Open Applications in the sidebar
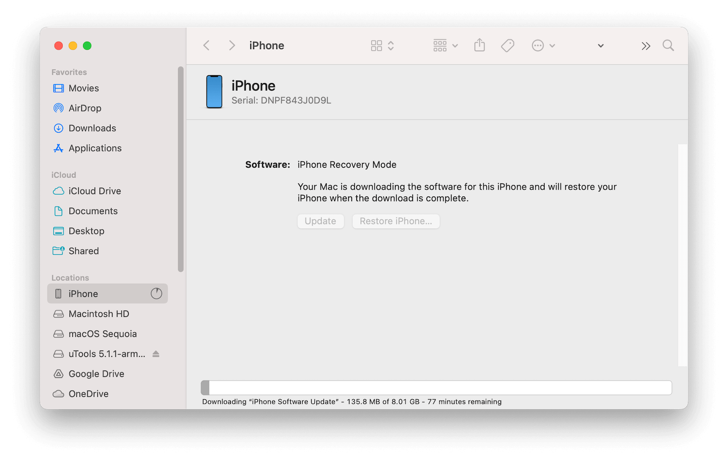Viewport: 728px width, 462px height. tap(107, 148)
